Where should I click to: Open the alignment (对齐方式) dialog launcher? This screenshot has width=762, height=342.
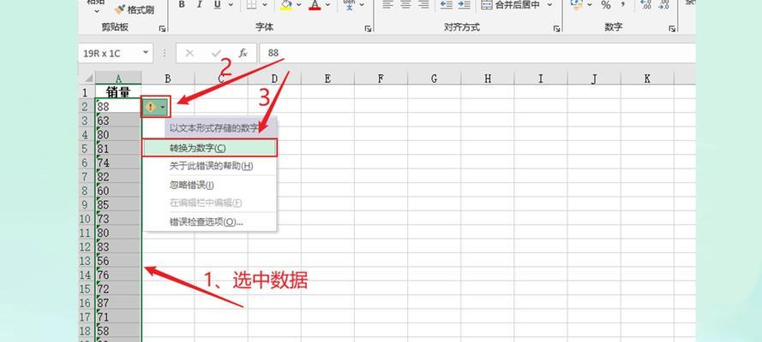pyautogui.click(x=556, y=28)
